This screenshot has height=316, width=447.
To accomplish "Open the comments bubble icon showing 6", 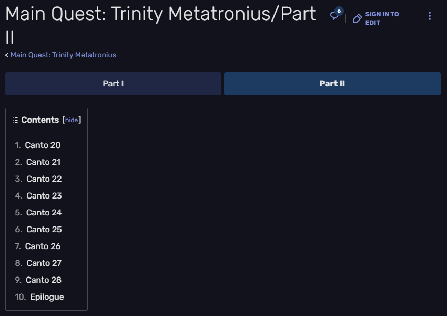I will [x=337, y=14].
